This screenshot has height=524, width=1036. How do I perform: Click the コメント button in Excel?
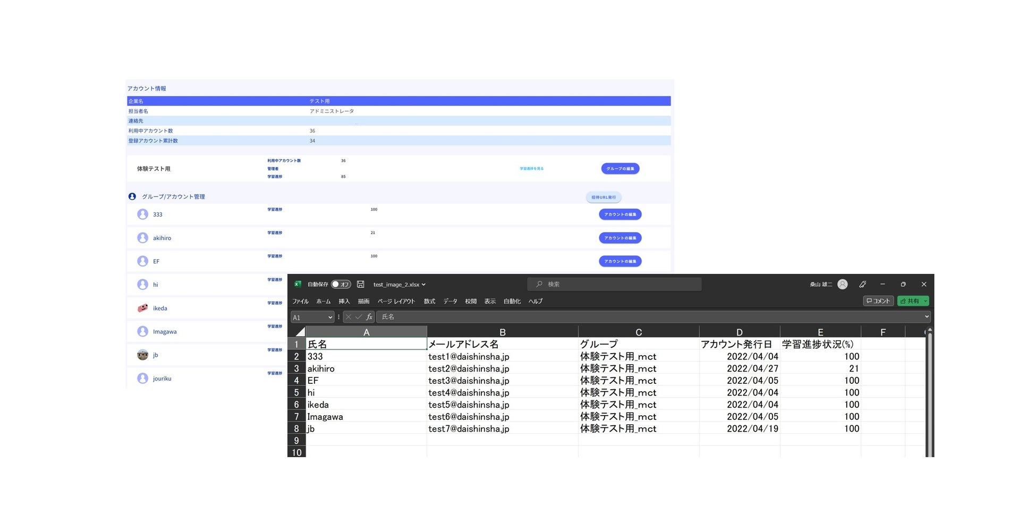point(878,301)
